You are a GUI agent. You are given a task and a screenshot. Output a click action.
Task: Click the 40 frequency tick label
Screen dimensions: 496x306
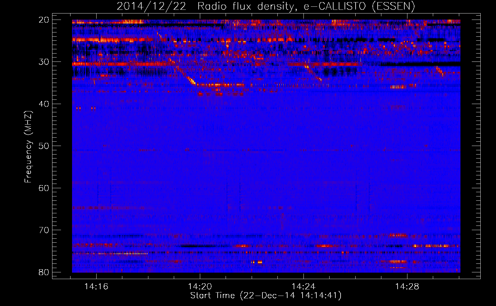[x=44, y=104]
